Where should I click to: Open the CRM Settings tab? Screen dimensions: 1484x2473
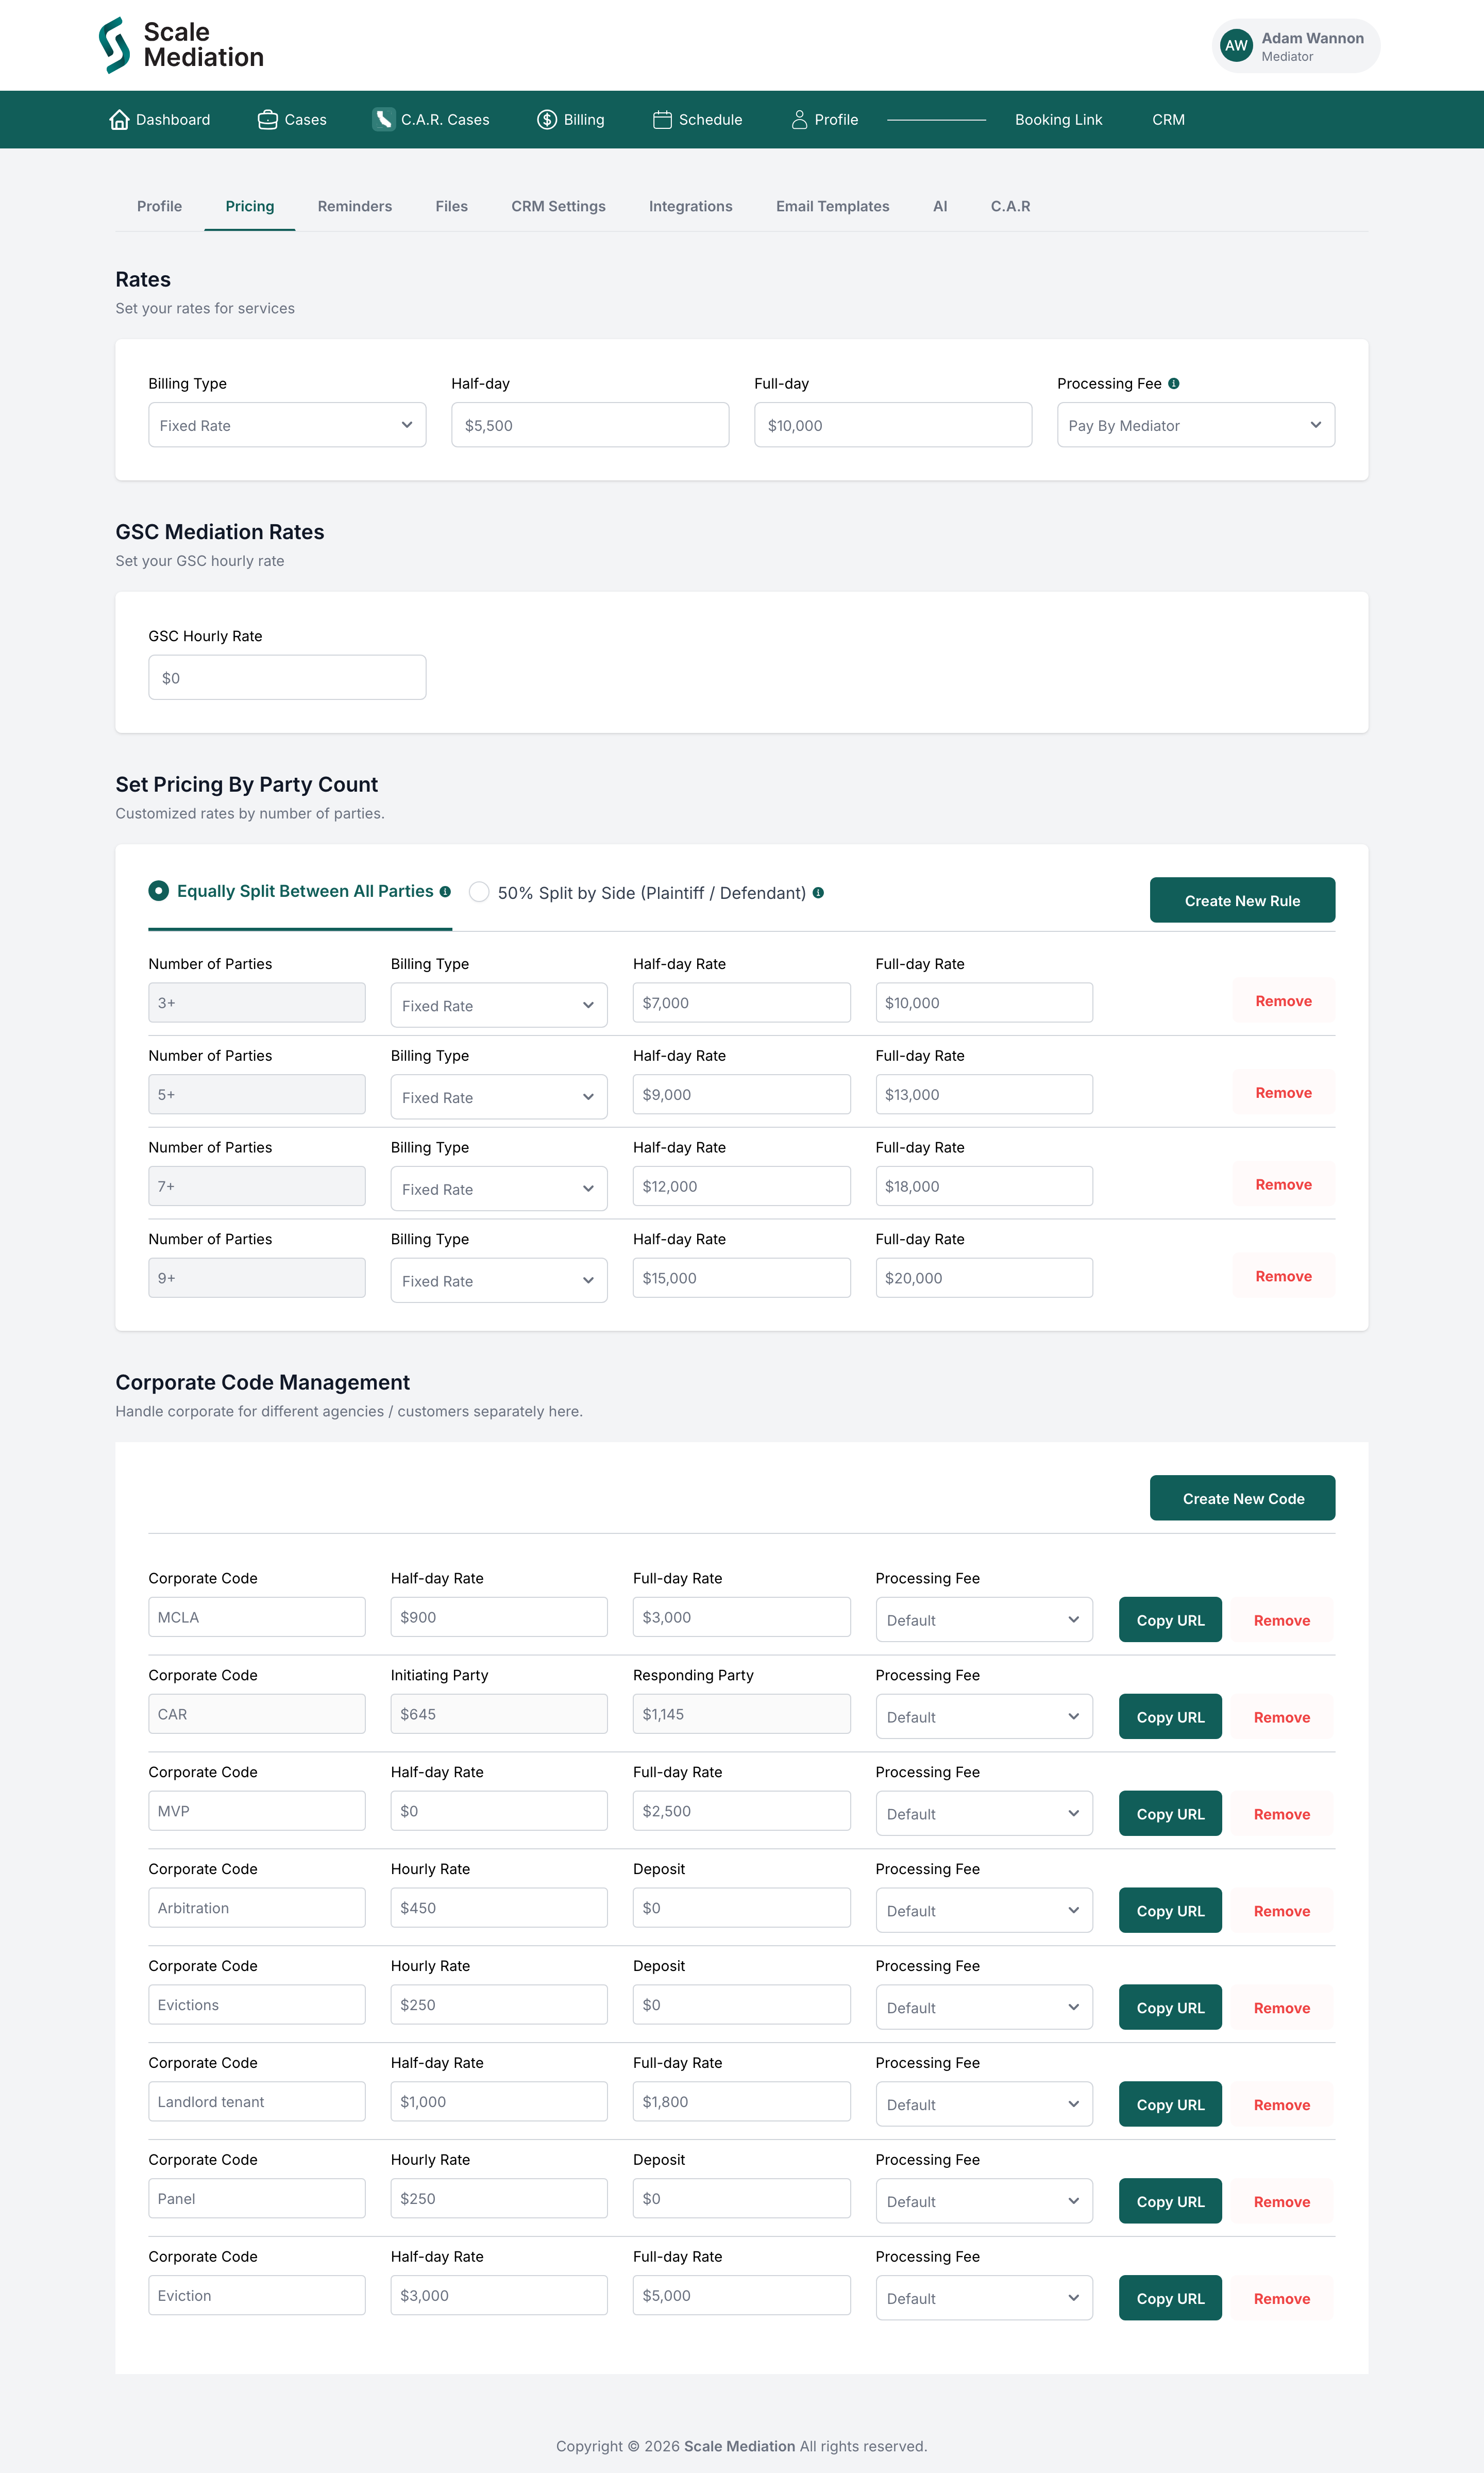coord(558,206)
